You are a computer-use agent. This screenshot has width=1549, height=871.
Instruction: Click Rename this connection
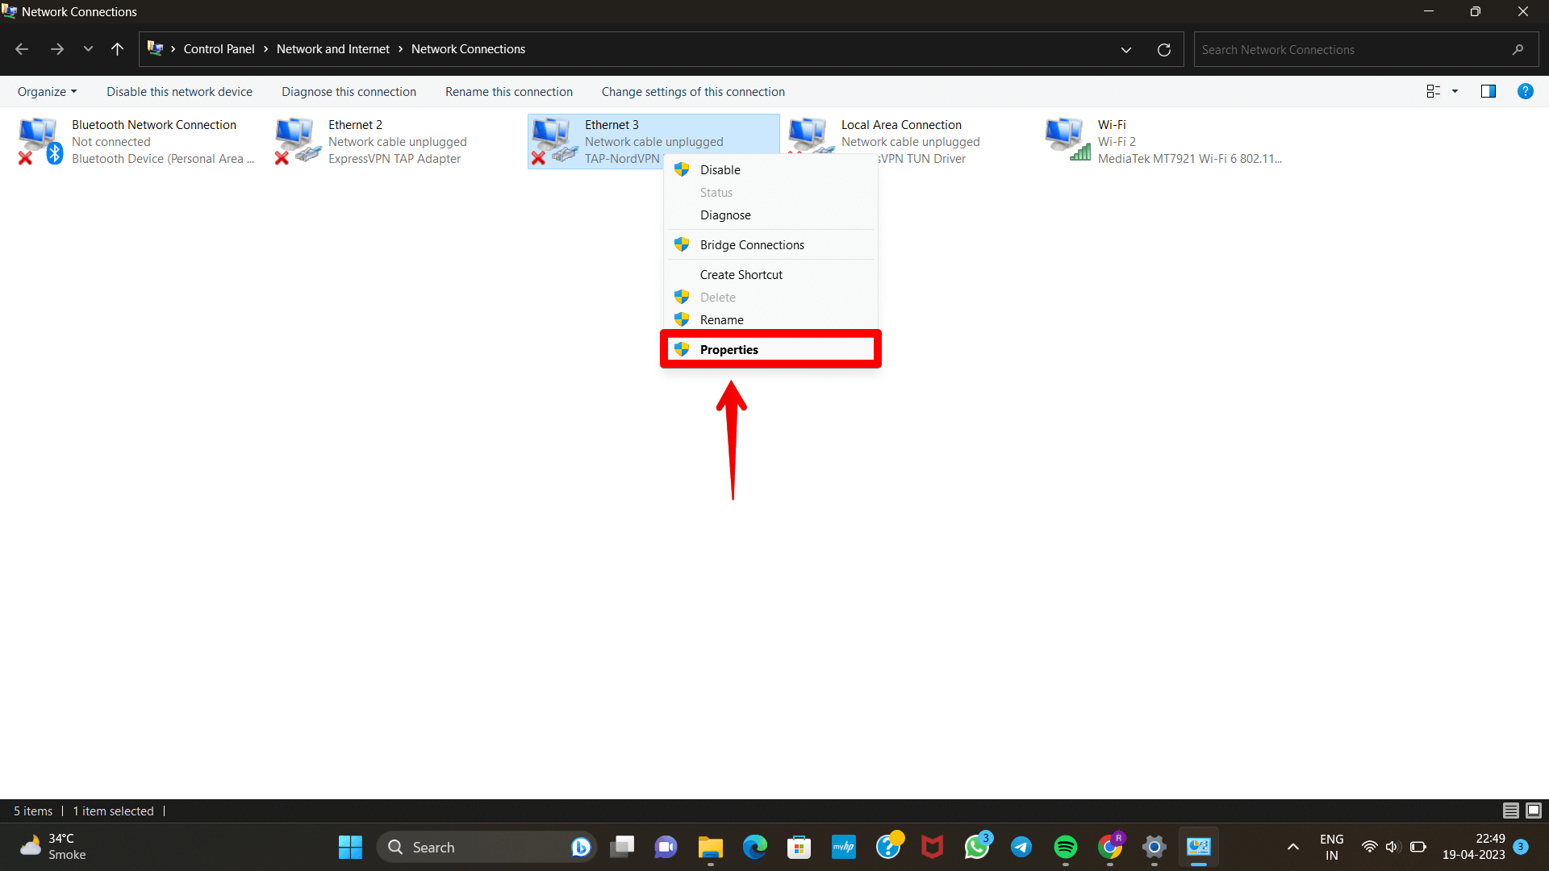tap(508, 91)
